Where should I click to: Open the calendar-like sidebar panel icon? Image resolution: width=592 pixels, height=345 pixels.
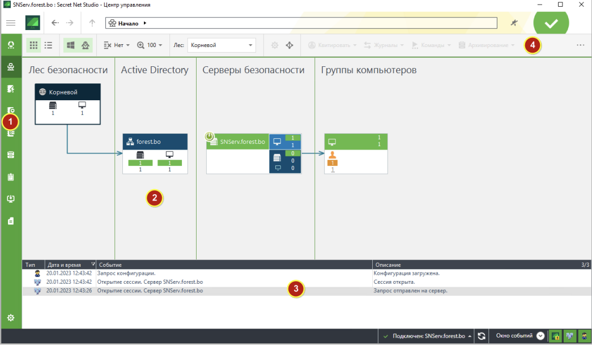(11, 155)
